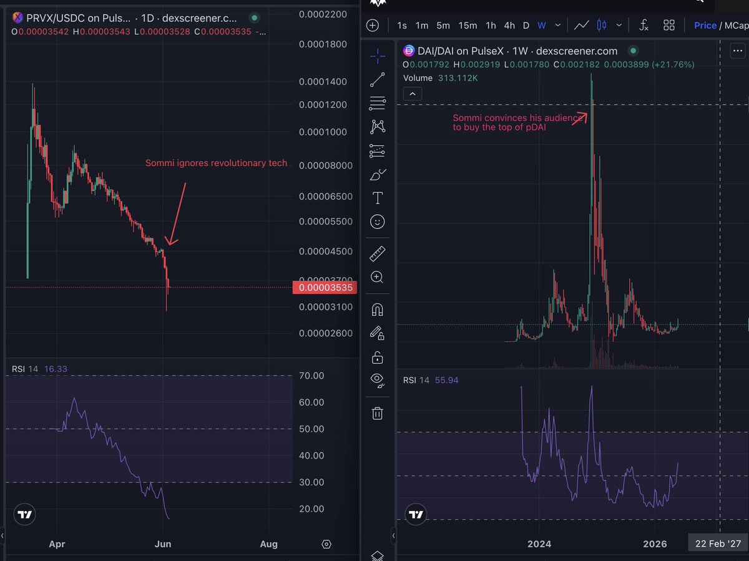Select the 1h timeframe

point(491,26)
